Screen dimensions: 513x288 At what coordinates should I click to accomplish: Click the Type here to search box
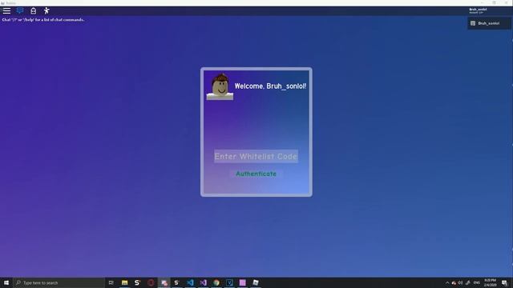pos(59,282)
